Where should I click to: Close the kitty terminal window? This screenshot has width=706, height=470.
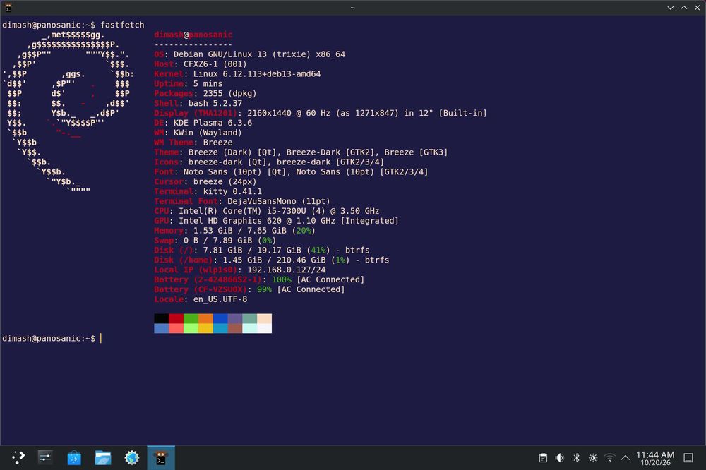pyautogui.click(x=697, y=8)
